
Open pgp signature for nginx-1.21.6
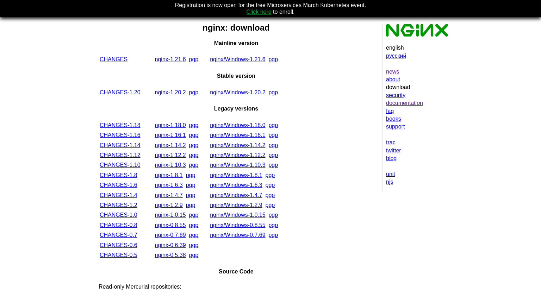194,59
